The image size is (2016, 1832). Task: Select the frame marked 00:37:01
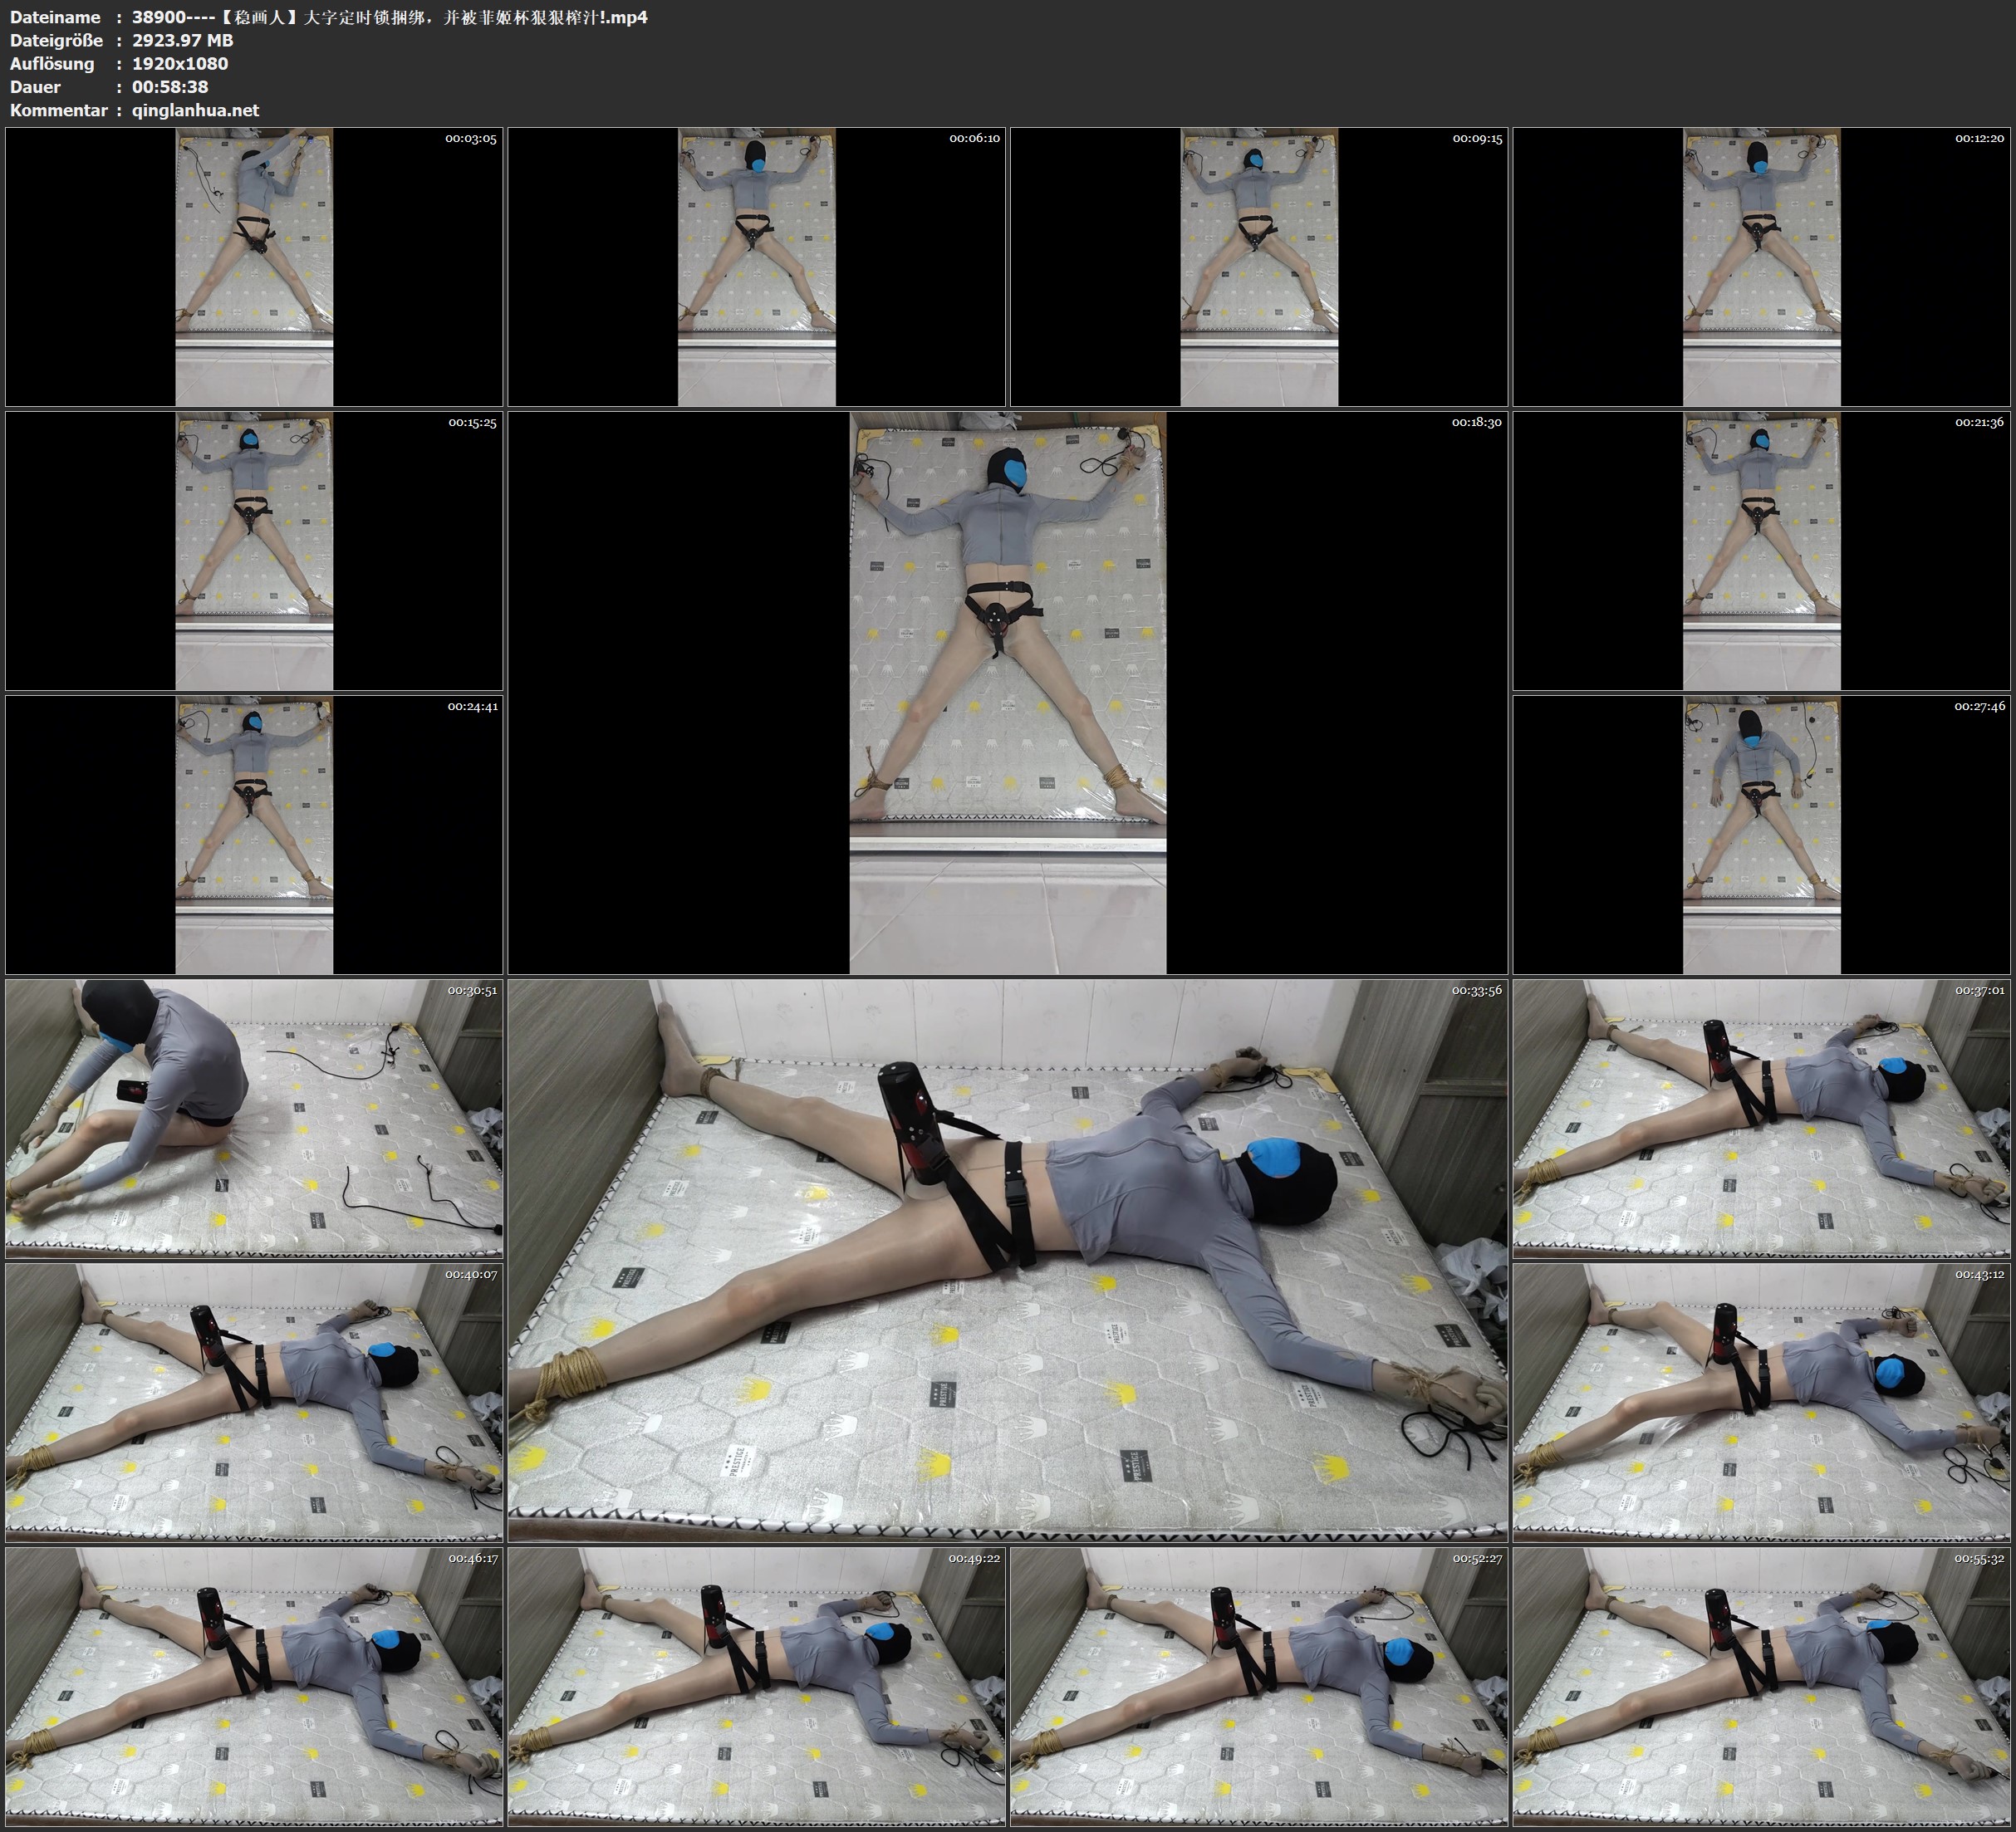(1762, 1118)
